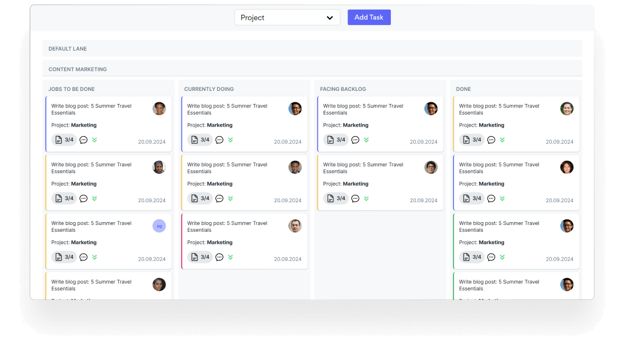This screenshot has width=624, height=355.
Task: Open task title of first Currently Doing card
Action: tap(227, 109)
